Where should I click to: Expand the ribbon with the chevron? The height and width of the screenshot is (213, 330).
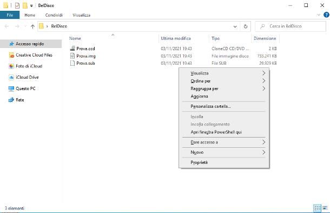(319, 15)
